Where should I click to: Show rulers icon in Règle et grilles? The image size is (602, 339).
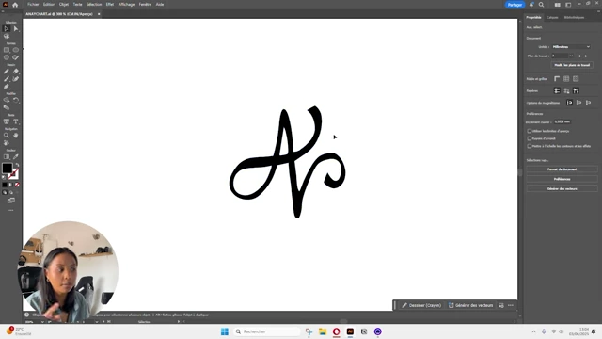click(x=557, y=79)
